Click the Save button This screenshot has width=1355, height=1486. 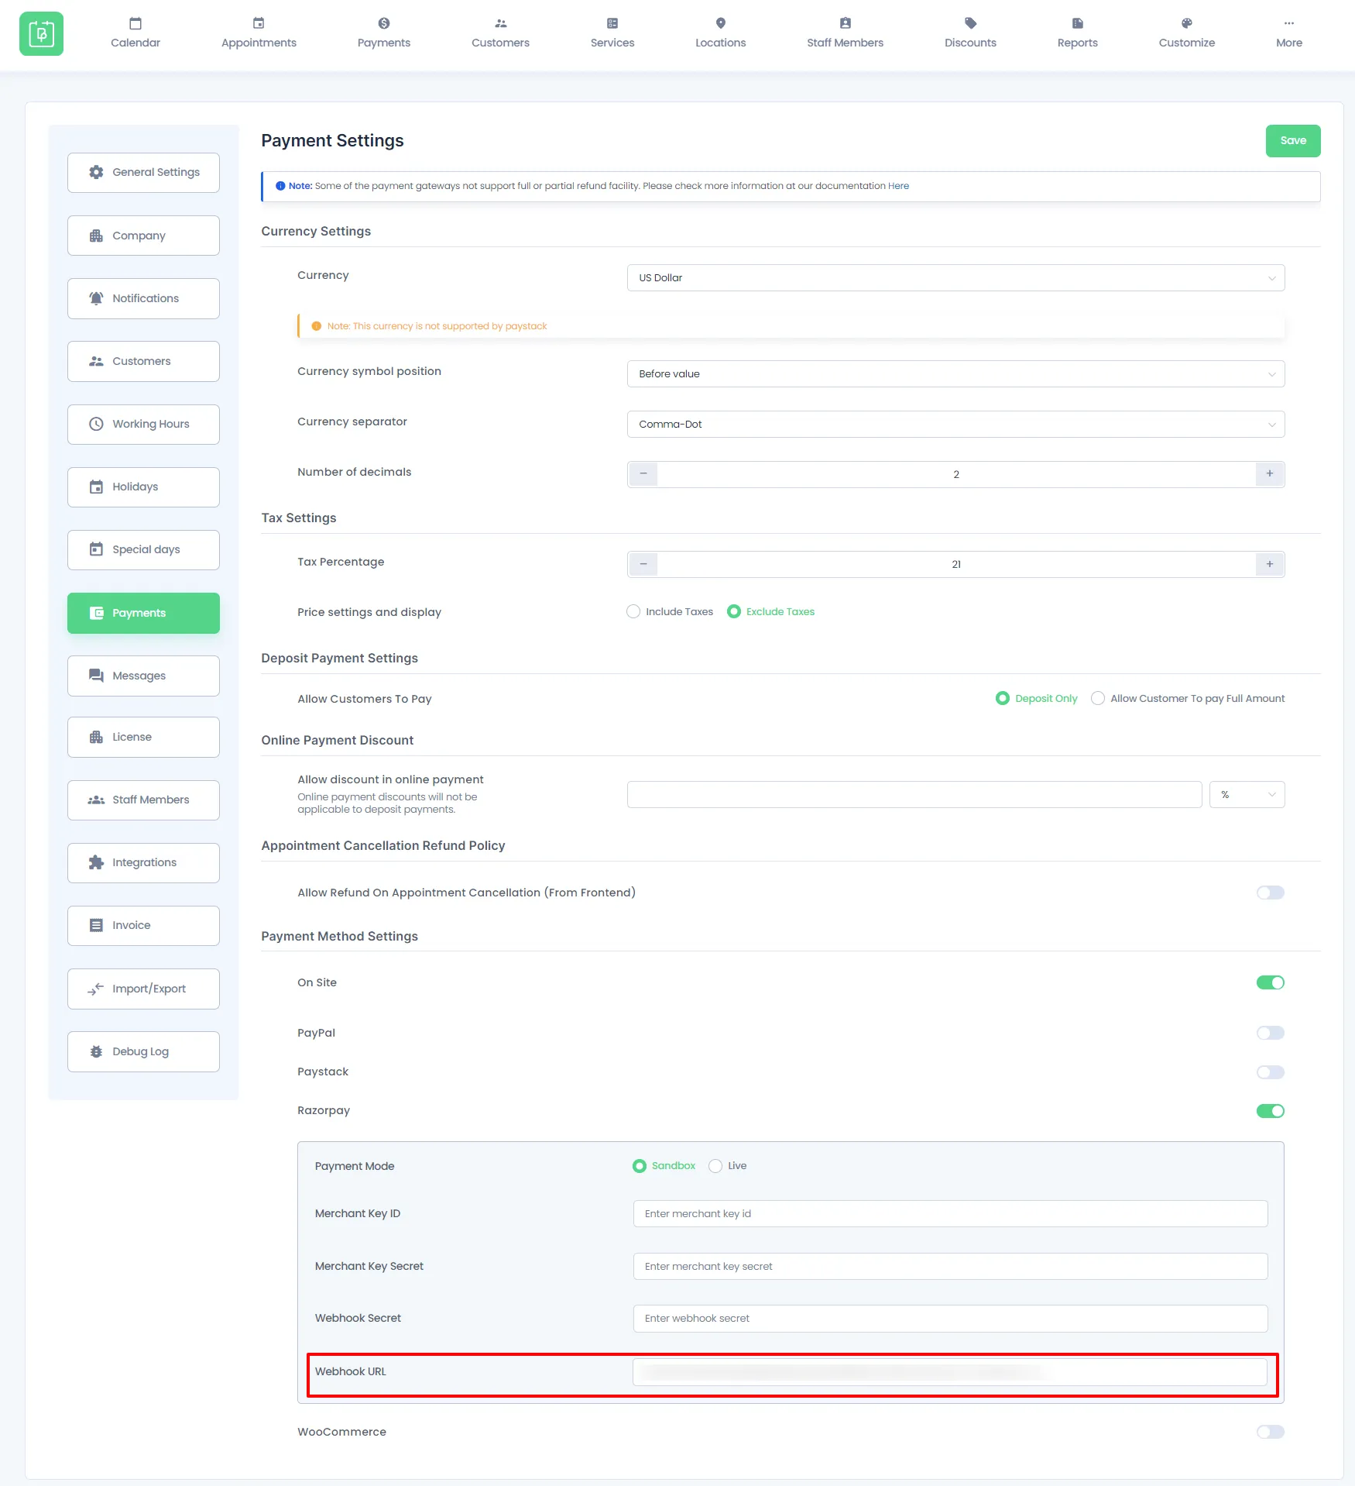click(x=1293, y=141)
